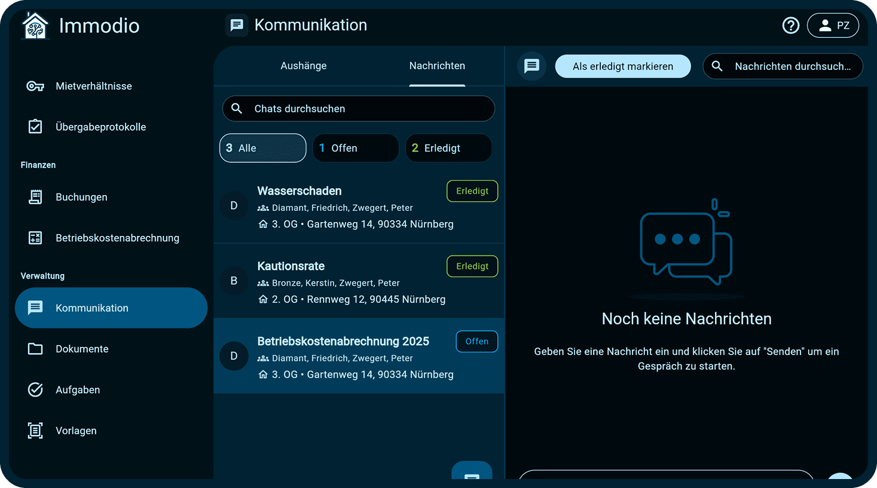This screenshot has width=877, height=488.
Task: Click the folder icon beside Dokumente
Action: coord(35,349)
